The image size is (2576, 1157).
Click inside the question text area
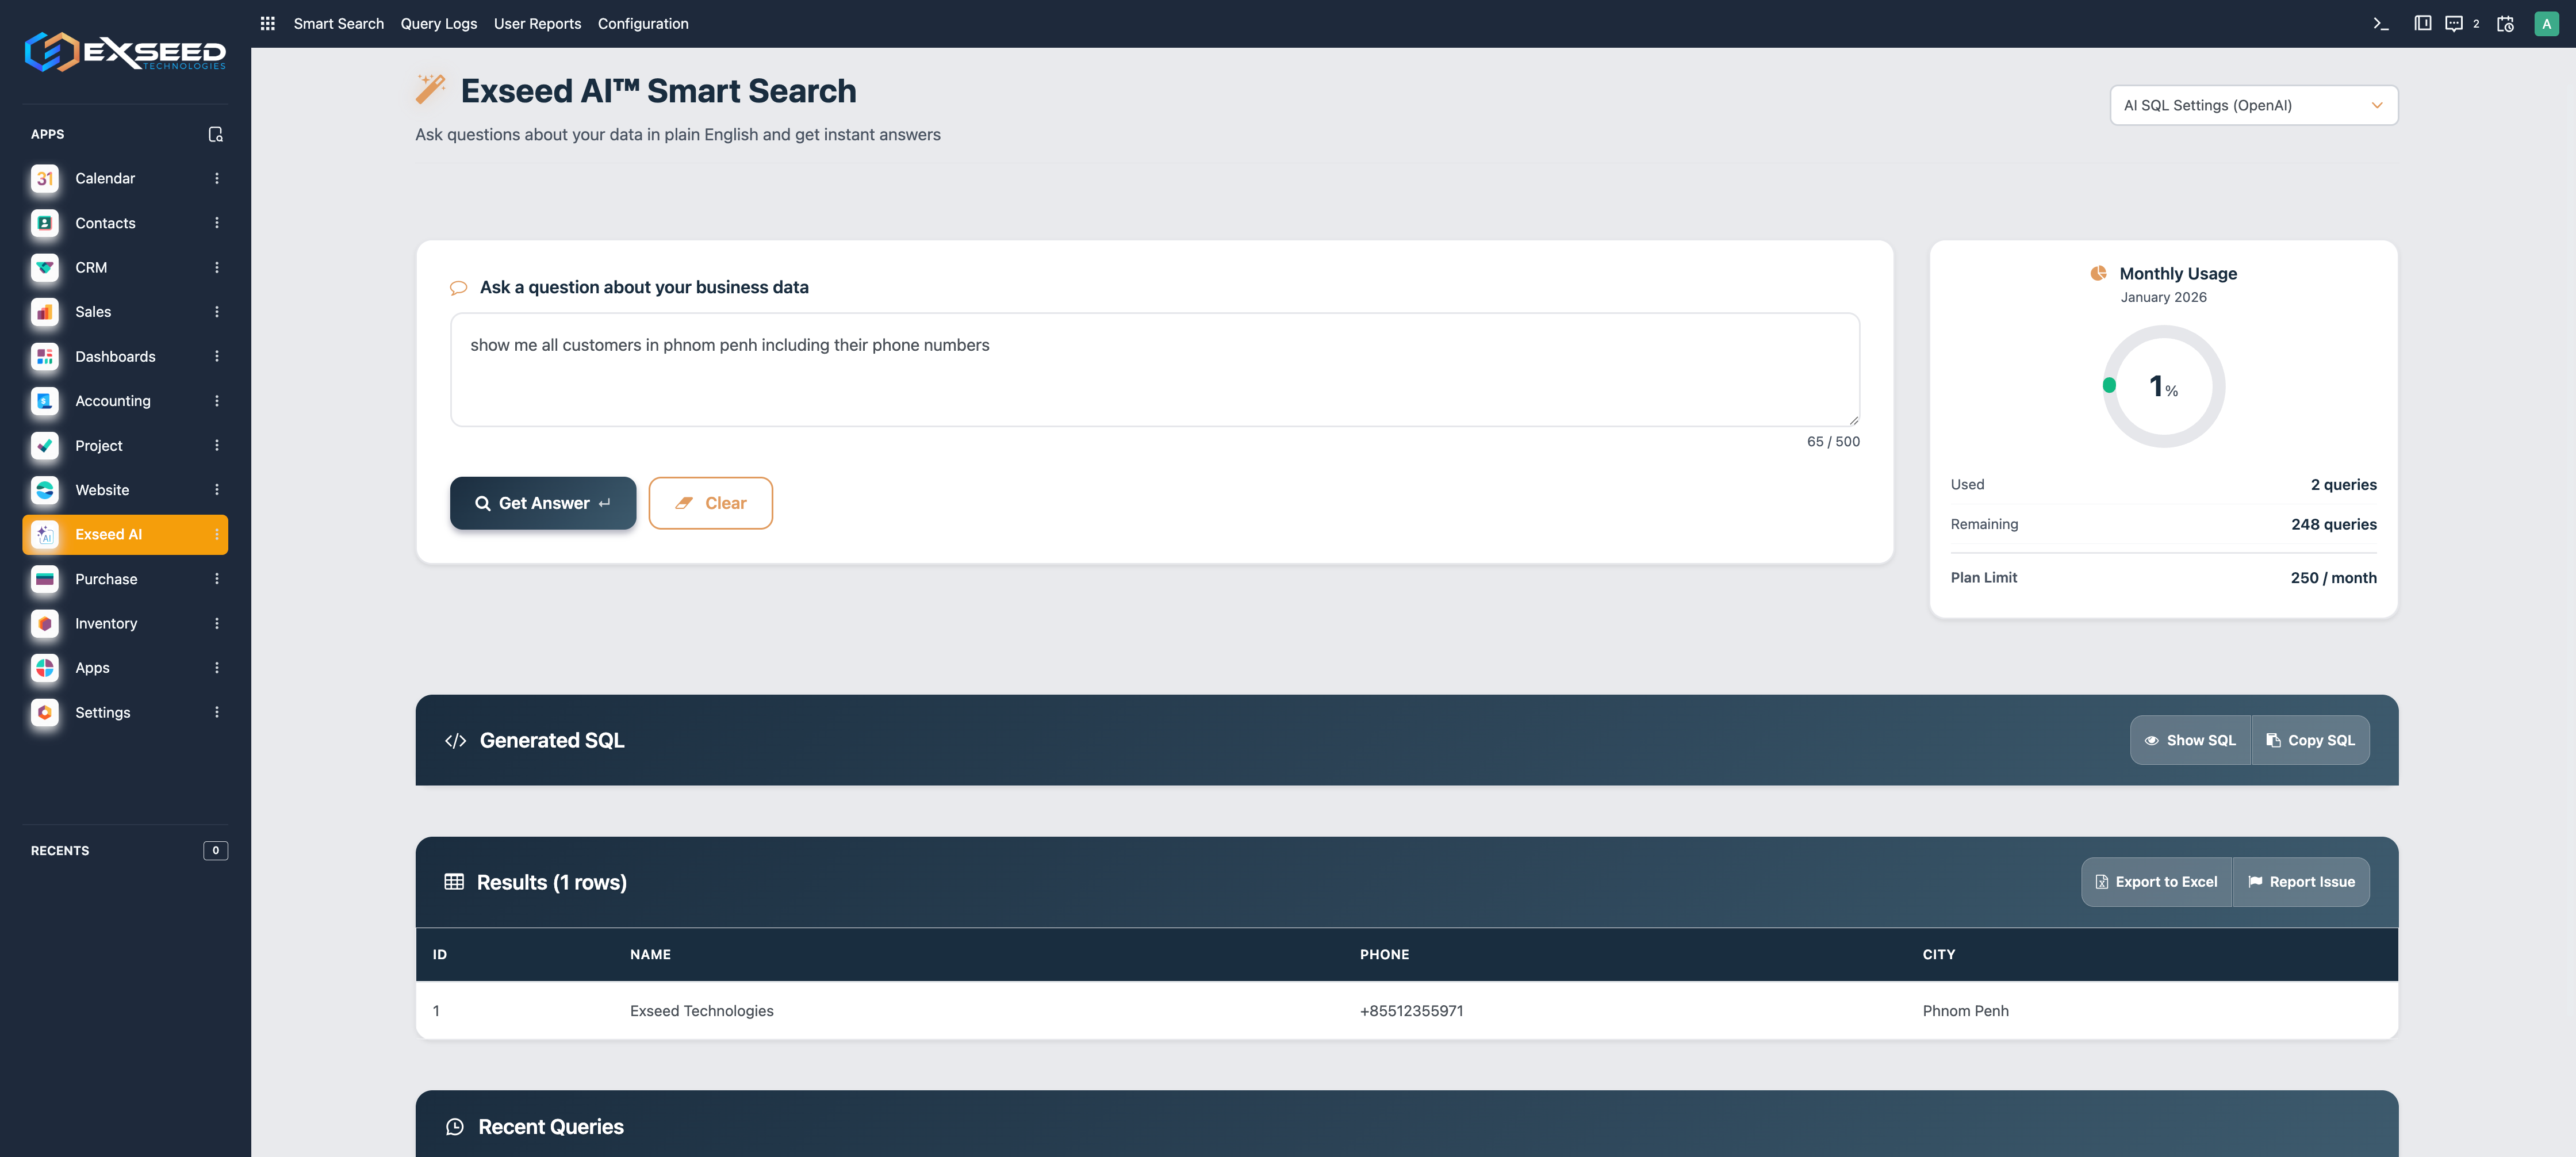coord(1154,370)
